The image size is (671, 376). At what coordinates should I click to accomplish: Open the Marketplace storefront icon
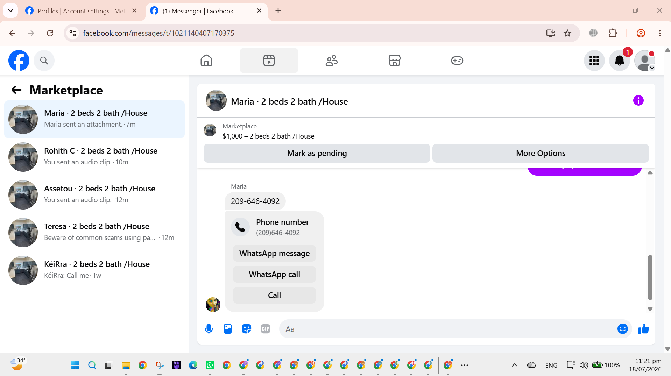pos(394,61)
